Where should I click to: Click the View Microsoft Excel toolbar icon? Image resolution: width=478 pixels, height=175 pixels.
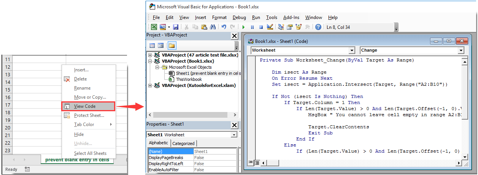point(154,27)
